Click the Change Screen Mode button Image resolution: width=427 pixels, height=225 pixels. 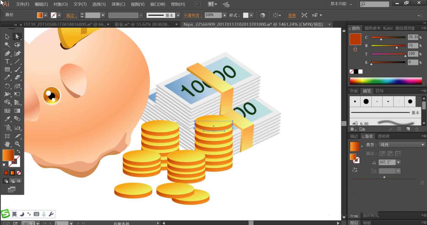(12, 189)
